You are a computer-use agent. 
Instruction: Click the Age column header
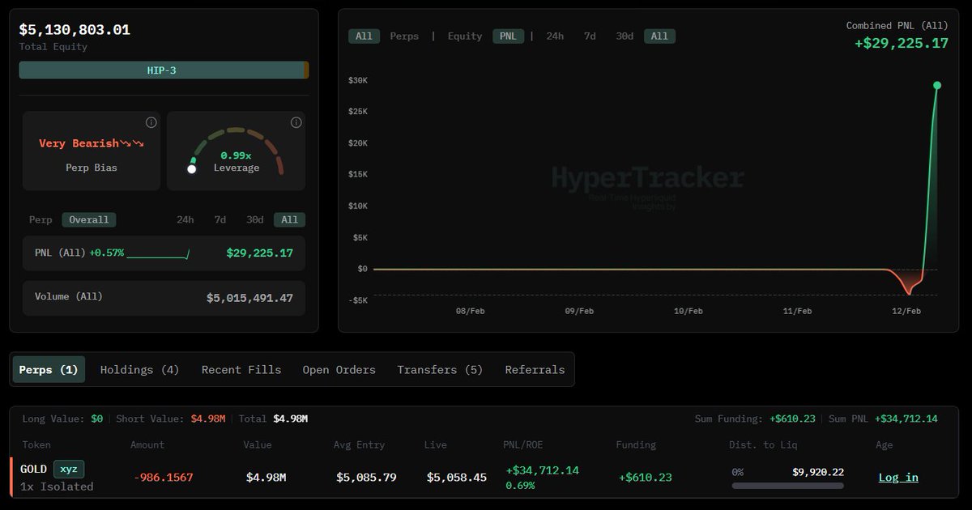[x=885, y=444]
